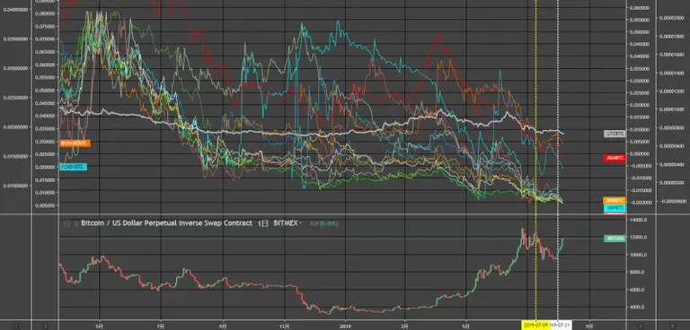Click the Y scale button at bottom left
690x330 pixels.
click(16, 326)
